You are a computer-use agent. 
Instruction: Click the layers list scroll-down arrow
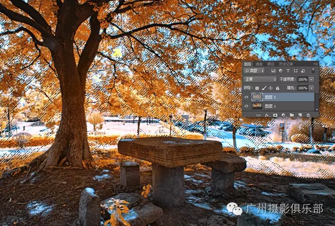(x=317, y=109)
